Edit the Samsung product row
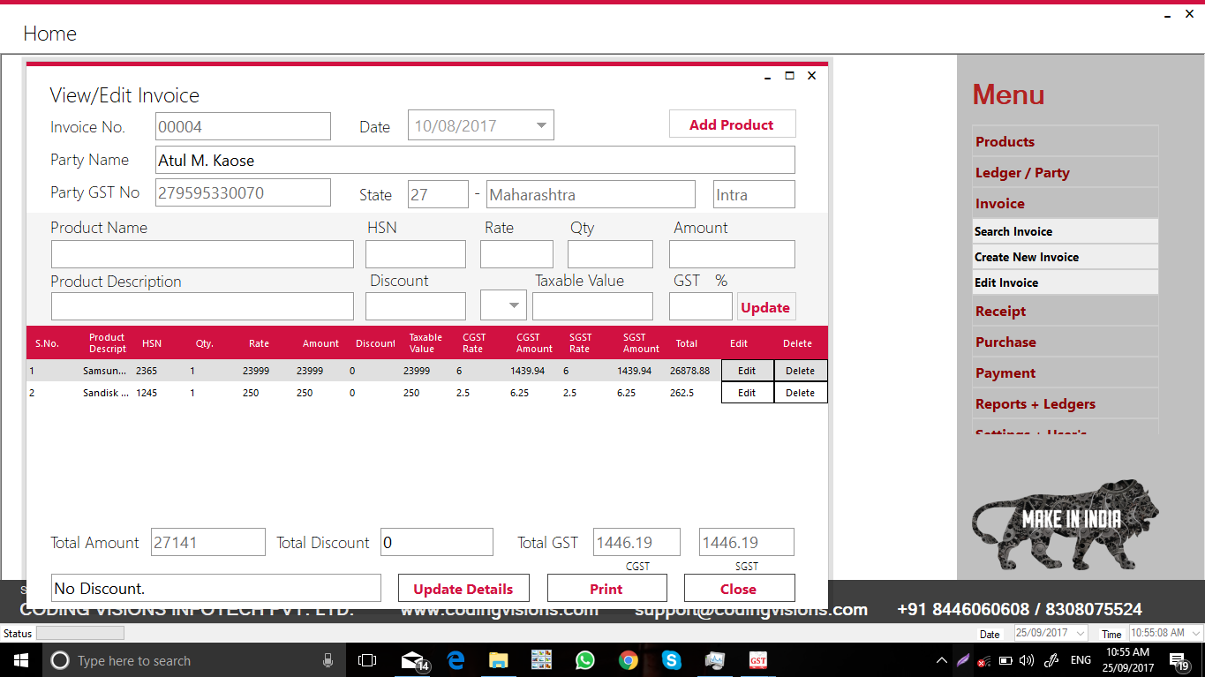Image resolution: width=1205 pixels, height=677 pixels. pos(747,370)
